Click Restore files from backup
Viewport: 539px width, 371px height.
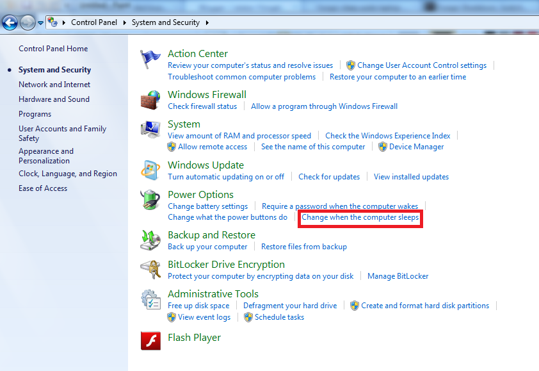pos(304,247)
